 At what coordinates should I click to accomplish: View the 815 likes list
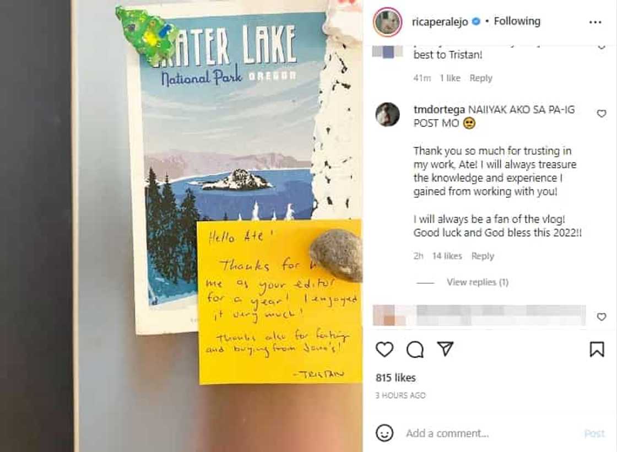396,378
